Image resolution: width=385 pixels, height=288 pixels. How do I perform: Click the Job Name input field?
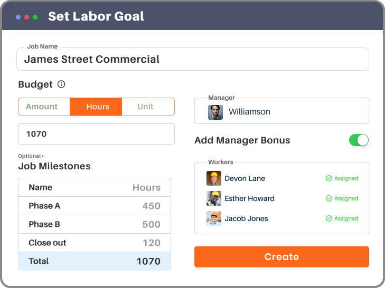click(x=192, y=59)
